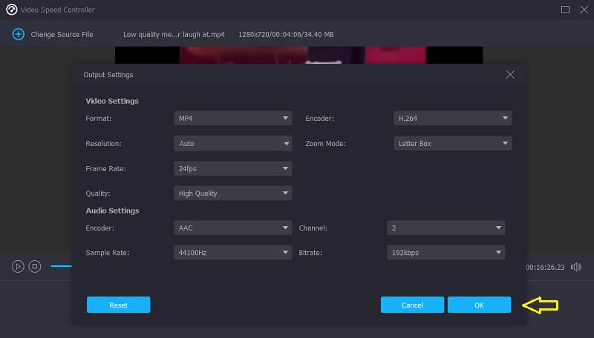Image resolution: width=594 pixels, height=338 pixels.
Task: Open the Bitrate dropdown showing 192kbps
Action: click(446, 253)
